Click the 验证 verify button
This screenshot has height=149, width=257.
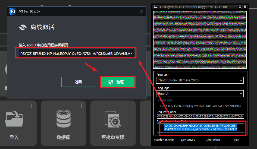coord(117,82)
